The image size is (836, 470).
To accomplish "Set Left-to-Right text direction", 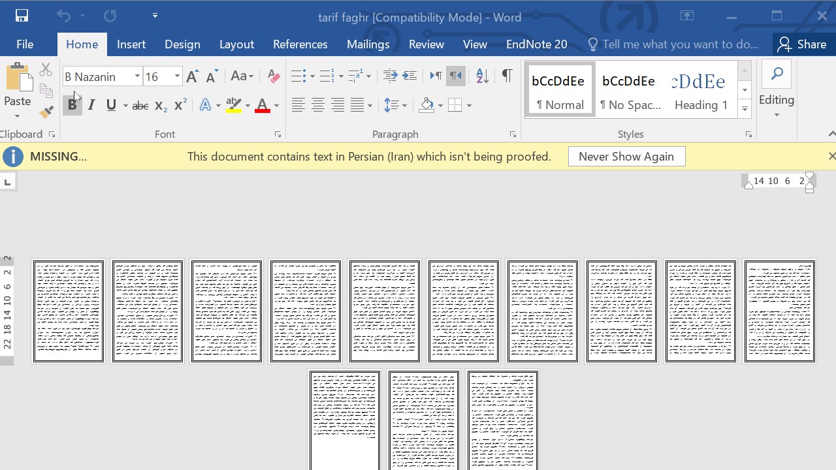I will 436,76.
